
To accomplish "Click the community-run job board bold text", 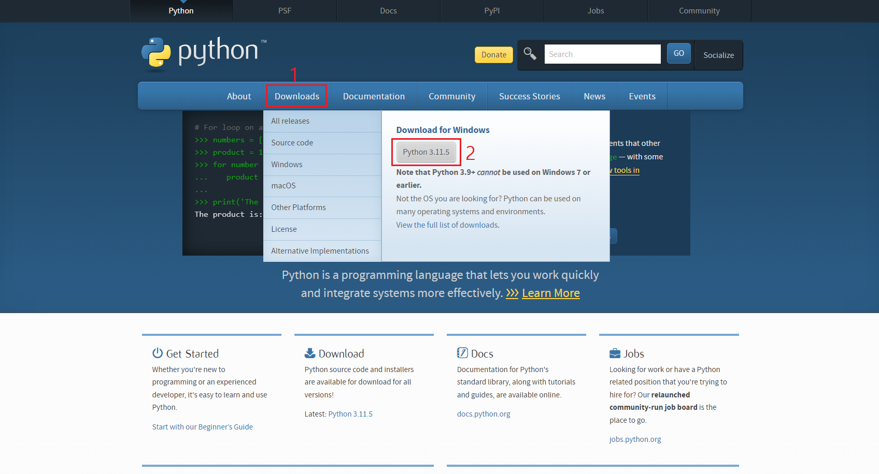I will 654,407.
